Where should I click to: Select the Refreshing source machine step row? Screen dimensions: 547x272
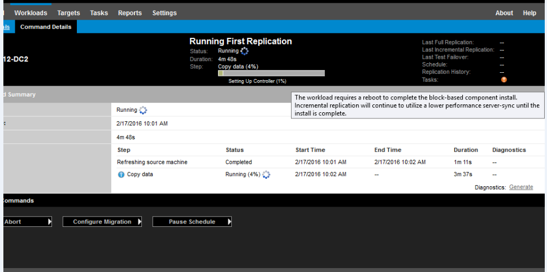(x=152, y=162)
